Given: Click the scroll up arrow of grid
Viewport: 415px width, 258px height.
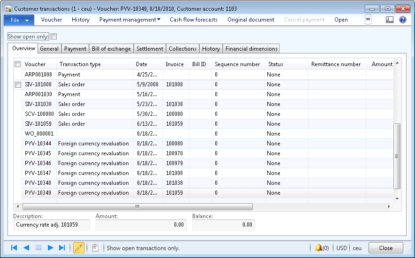Looking at the screenshot, I should (x=397, y=63).
